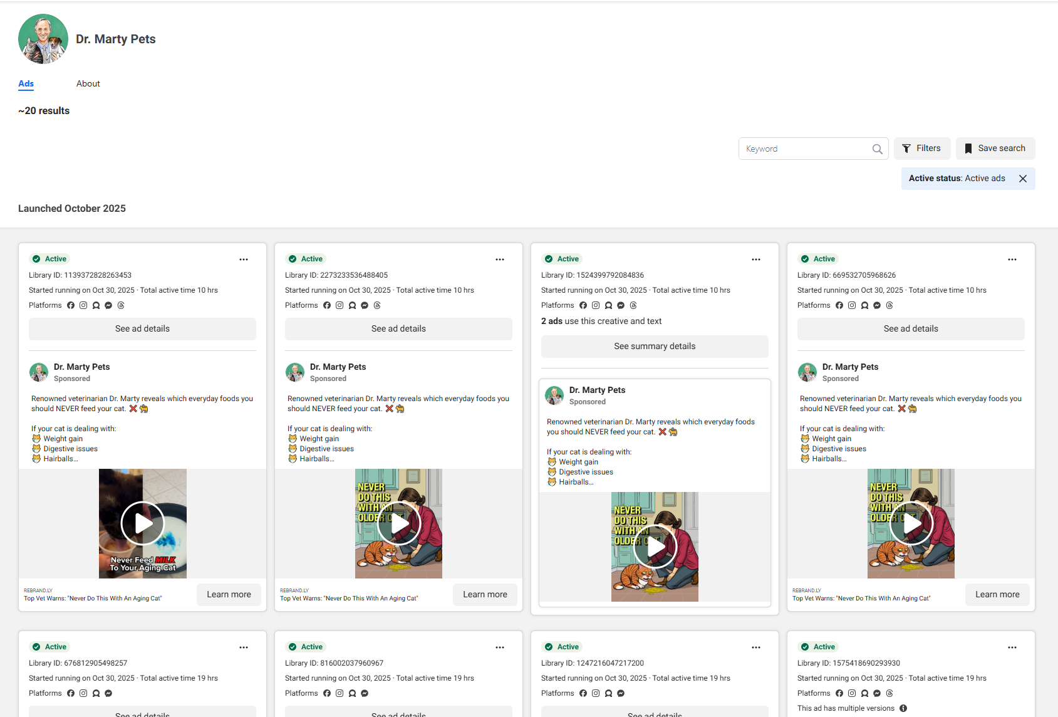Open Dr. Marty Pets name in ad 669532705968626

tap(850, 367)
